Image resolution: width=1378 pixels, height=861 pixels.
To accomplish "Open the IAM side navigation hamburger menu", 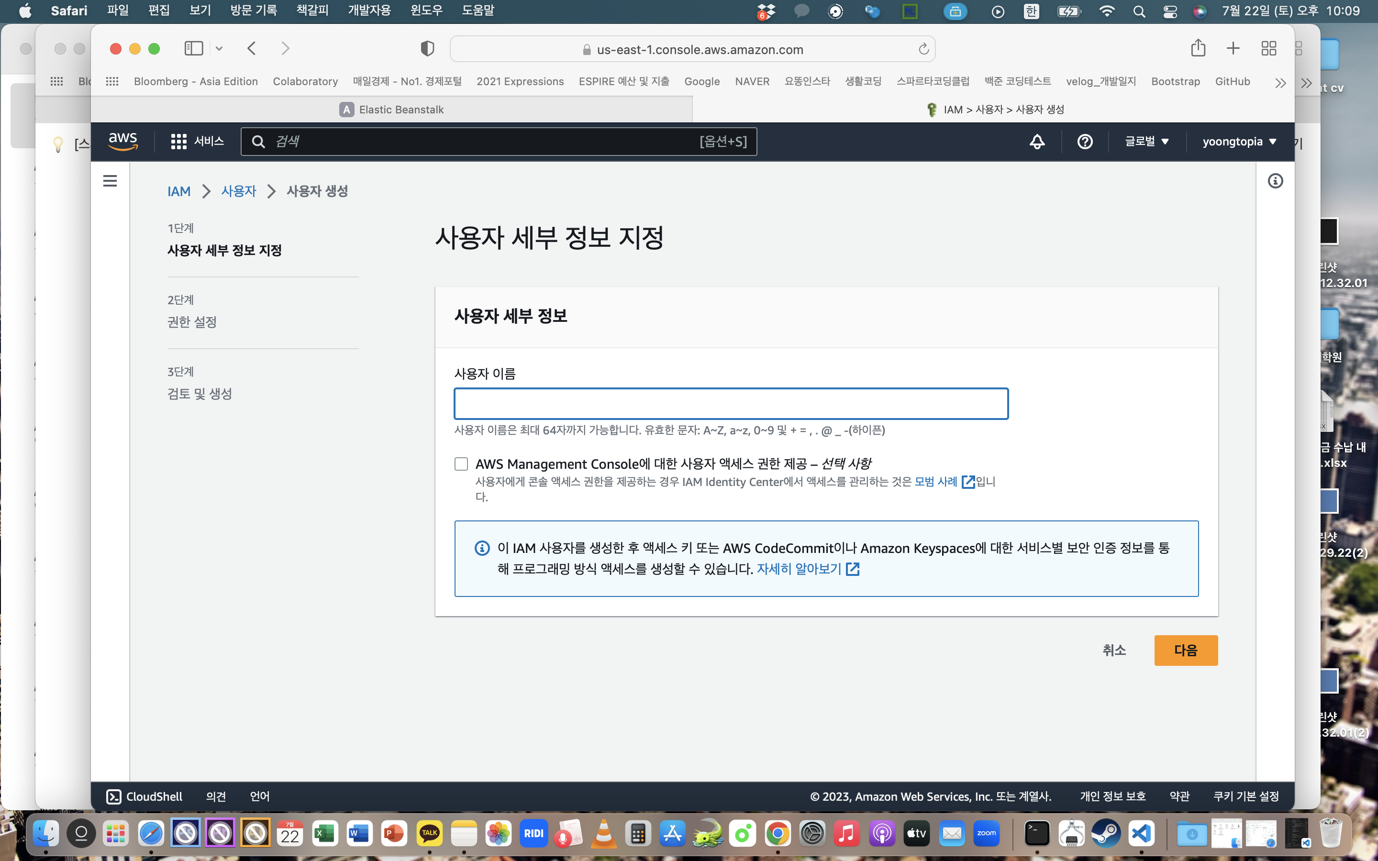I will [110, 181].
